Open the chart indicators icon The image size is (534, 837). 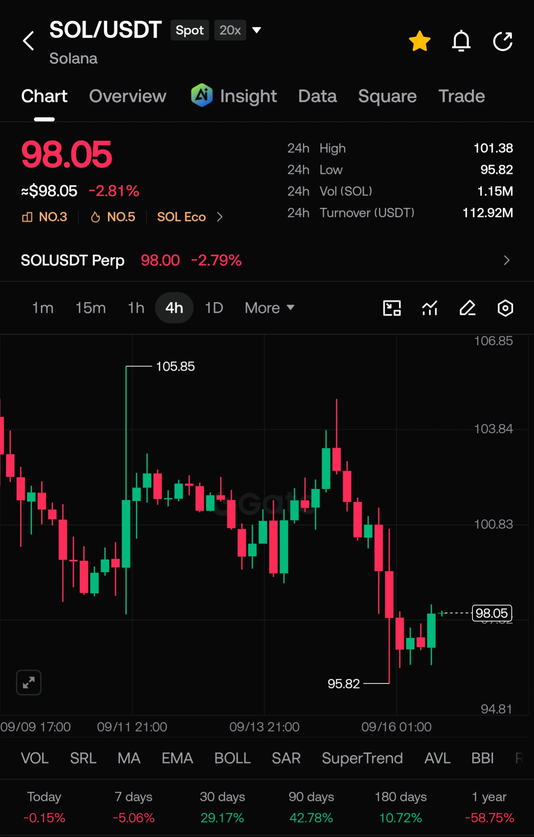[430, 308]
